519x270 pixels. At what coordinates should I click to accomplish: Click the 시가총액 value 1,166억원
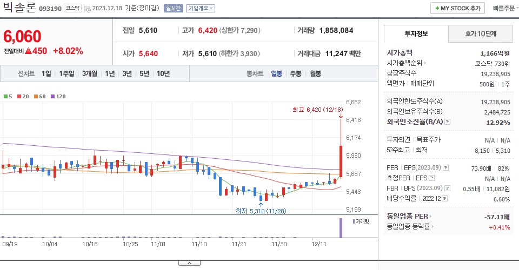[x=495, y=53]
